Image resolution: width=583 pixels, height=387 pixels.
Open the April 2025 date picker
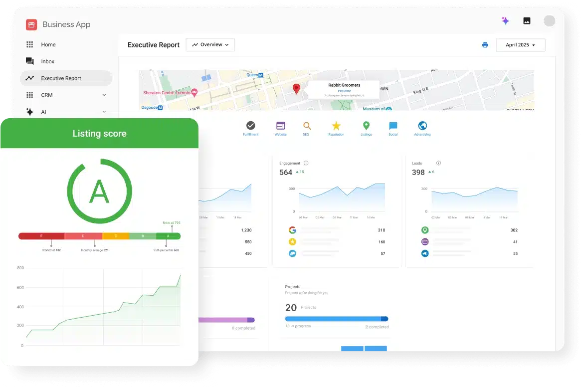tap(520, 45)
